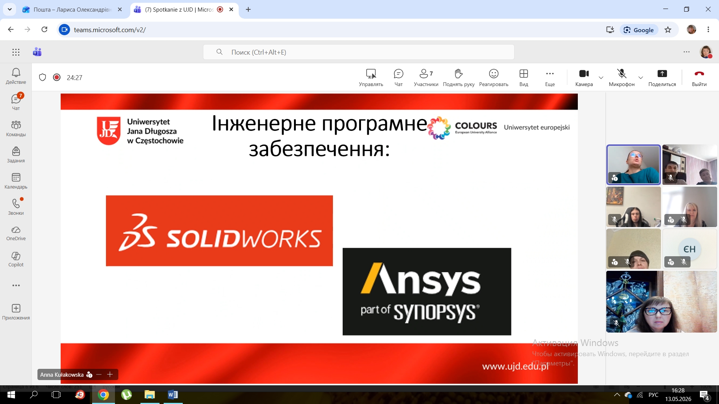Open Chat in the left sidebar
Screen dimensions: 719x404
click(16, 102)
